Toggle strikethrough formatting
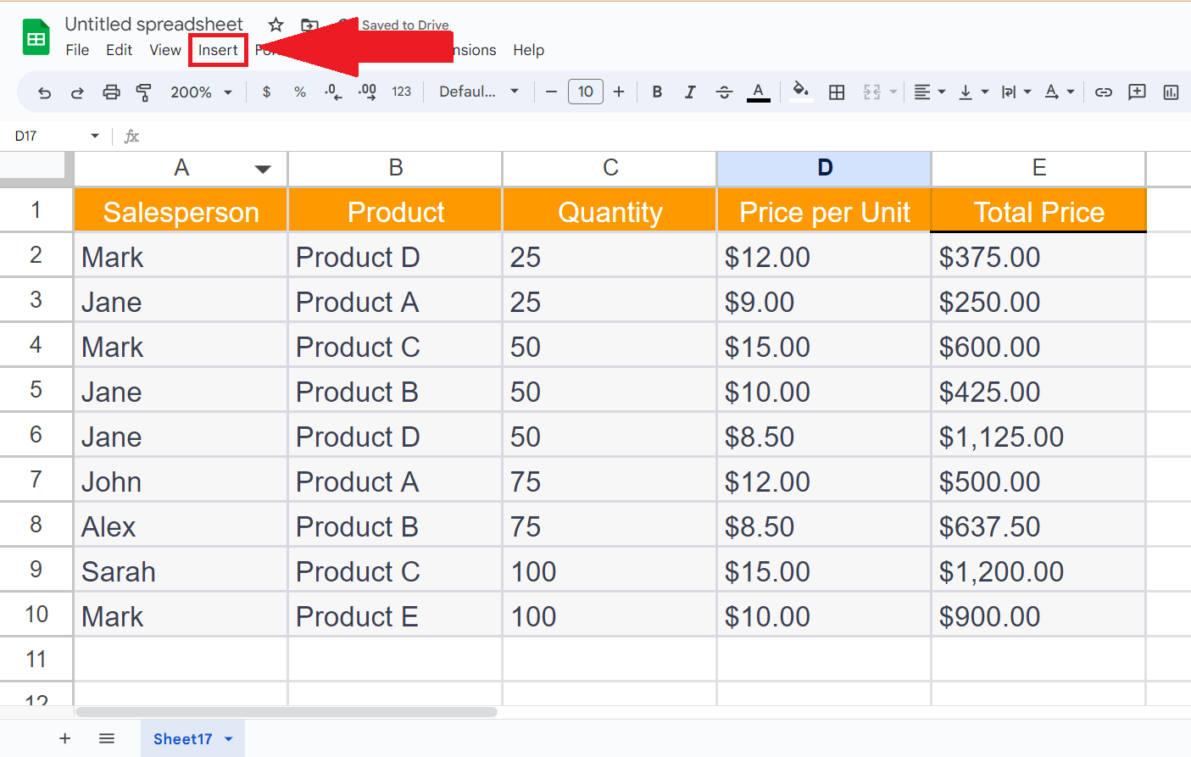 coord(724,92)
